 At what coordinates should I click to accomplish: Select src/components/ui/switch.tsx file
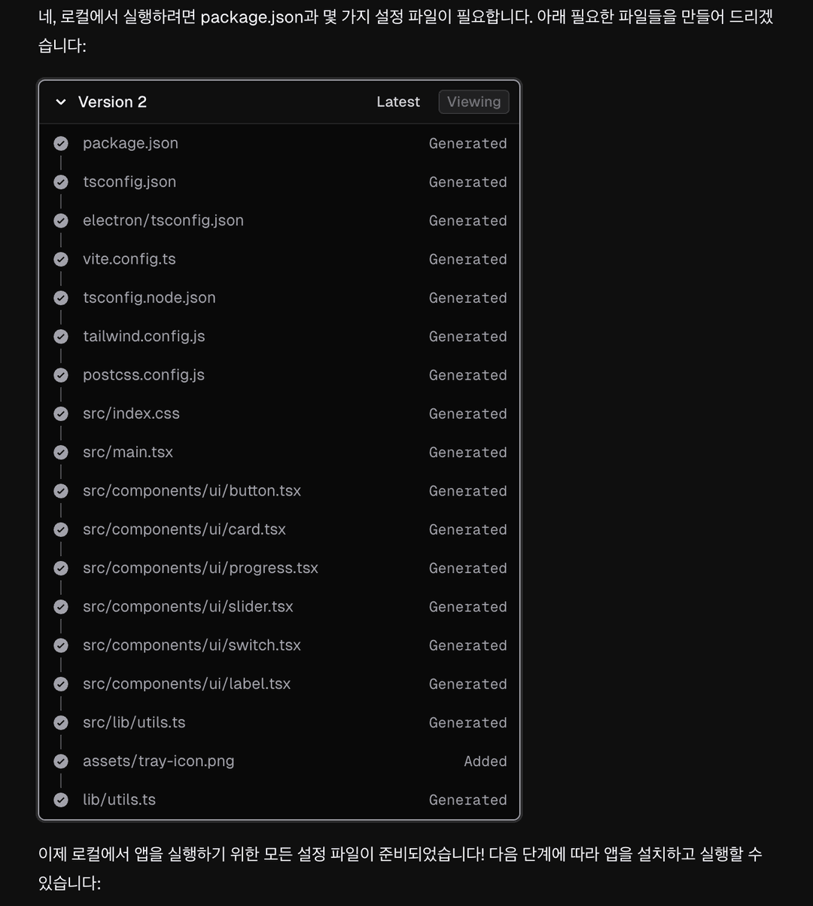pyautogui.click(x=192, y=645)
